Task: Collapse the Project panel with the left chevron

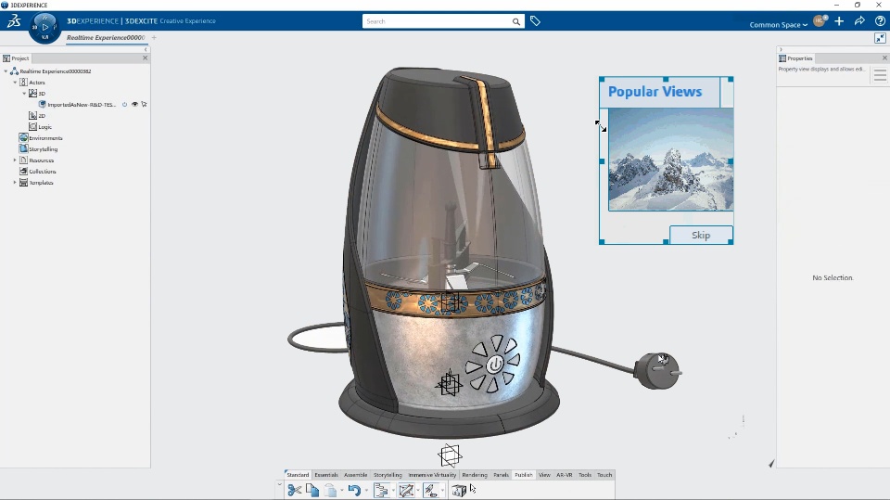Action: point(146,50)
